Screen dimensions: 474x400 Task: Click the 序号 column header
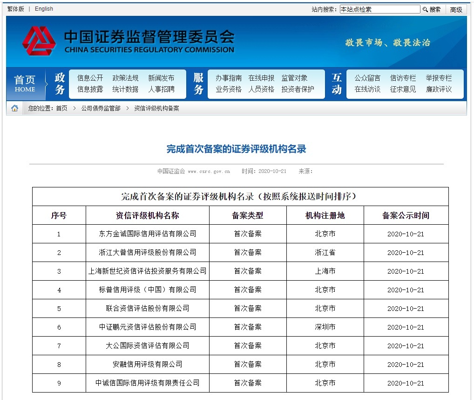(59, 215)
